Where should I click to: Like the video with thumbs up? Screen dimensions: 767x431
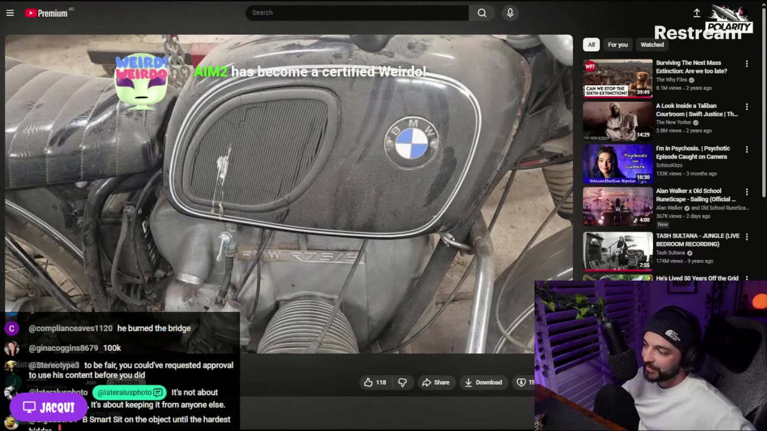click(375, 383)
